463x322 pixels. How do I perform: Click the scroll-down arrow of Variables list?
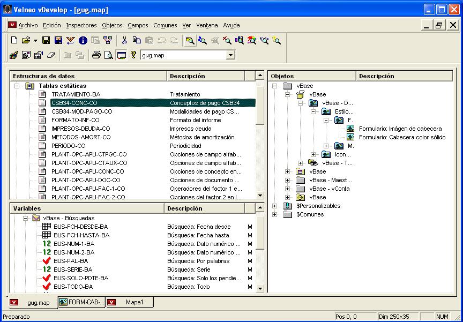click(260, 288)
